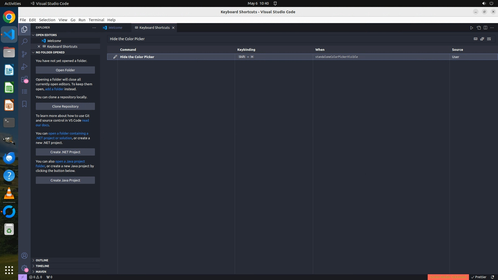This screenshot has width=498, height=280.
Task: Toggle Record Keys mode
Action: 475,39
